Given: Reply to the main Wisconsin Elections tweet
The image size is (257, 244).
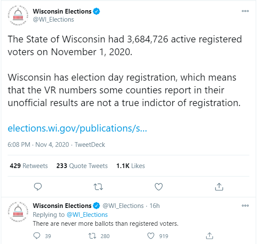Looking at the screenshot, I should (x=38, y=187).
